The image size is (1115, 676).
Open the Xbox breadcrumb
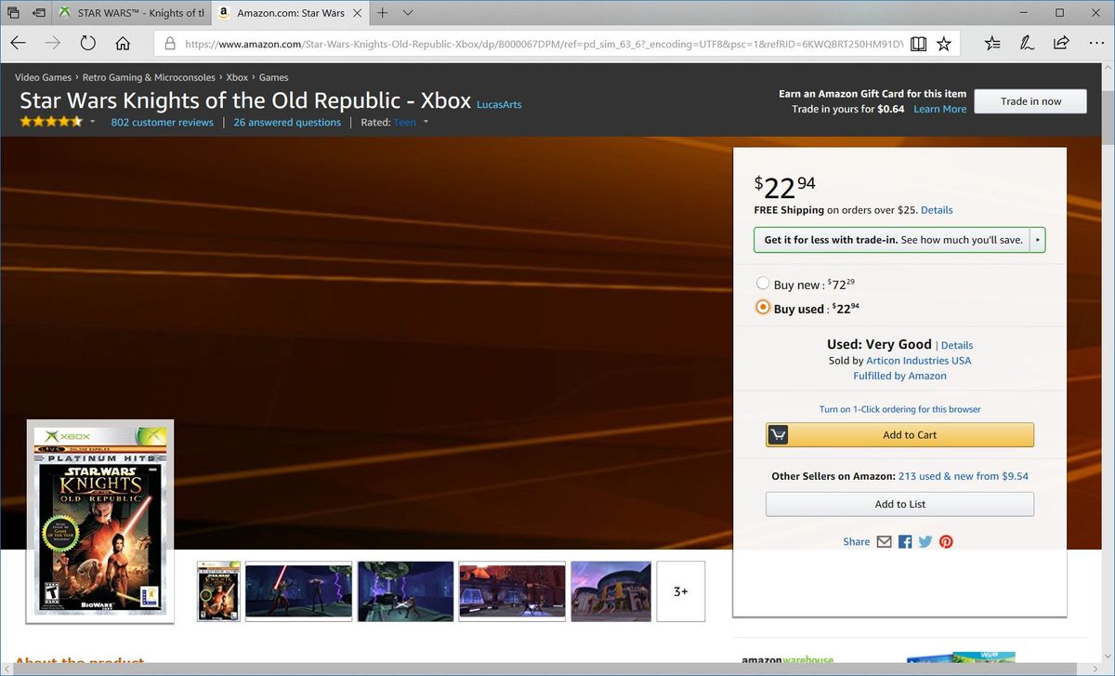[x=237, y=77]
